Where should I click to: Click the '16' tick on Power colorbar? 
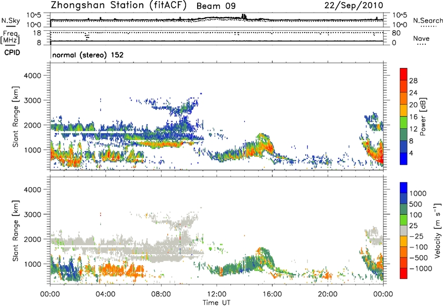pyautogui.click(x=413, y=117)
